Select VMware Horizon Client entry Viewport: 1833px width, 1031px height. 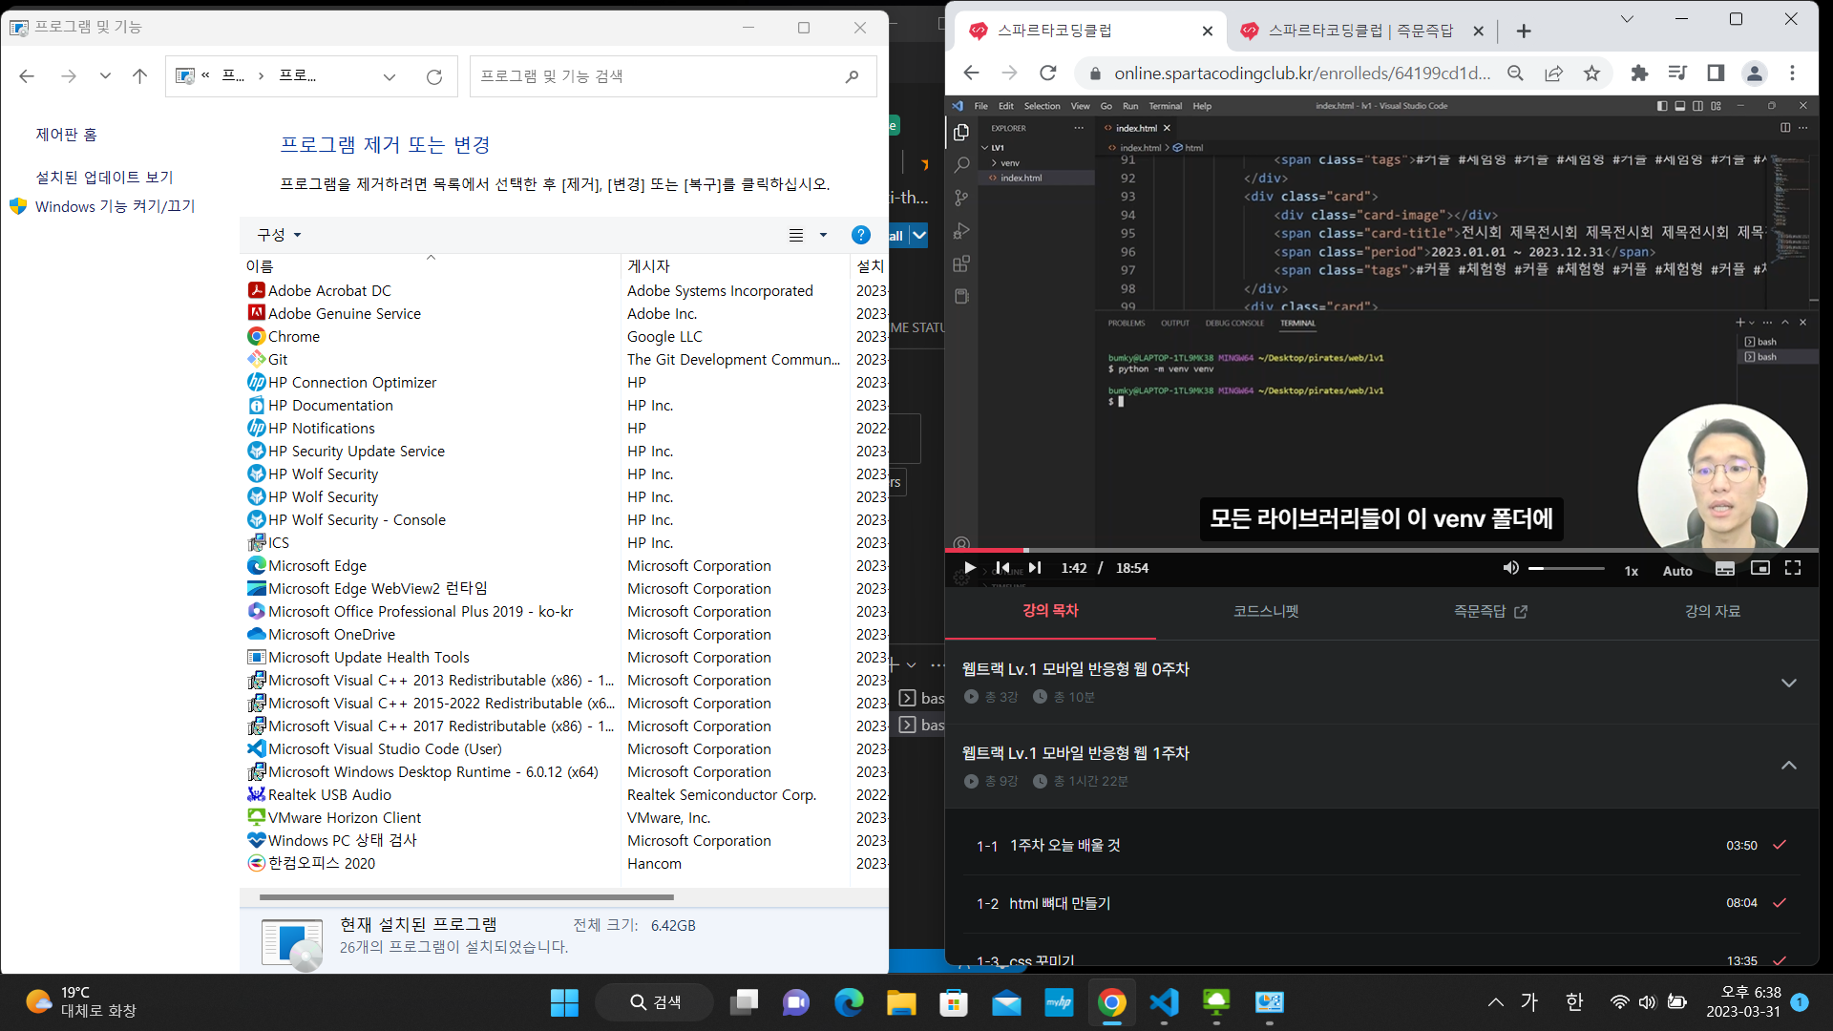click(x=345, y=817)
